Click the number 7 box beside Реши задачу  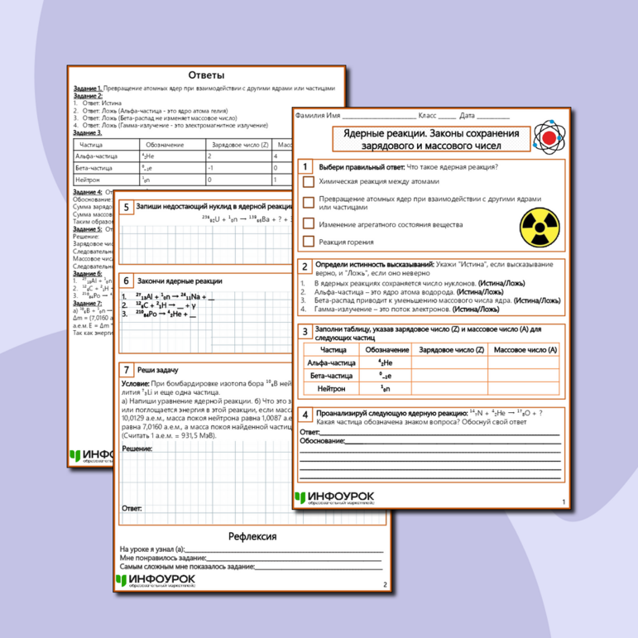(x=126, y=369)
